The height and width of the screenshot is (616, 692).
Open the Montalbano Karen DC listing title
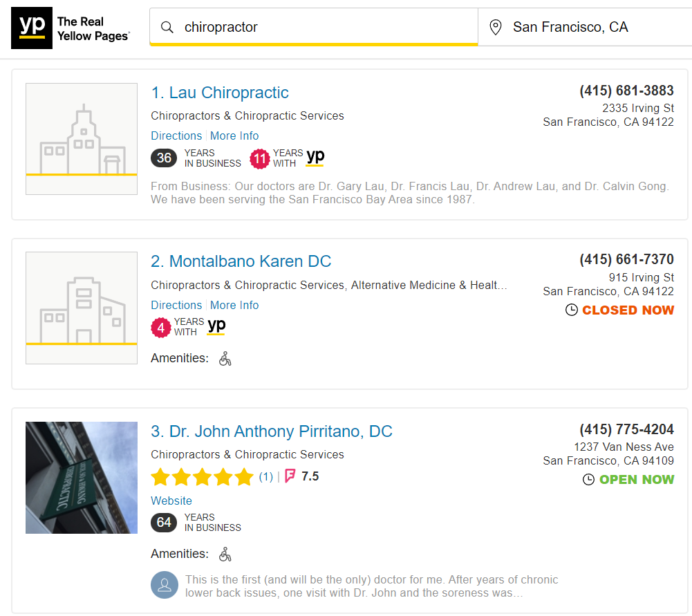[241, 261]
